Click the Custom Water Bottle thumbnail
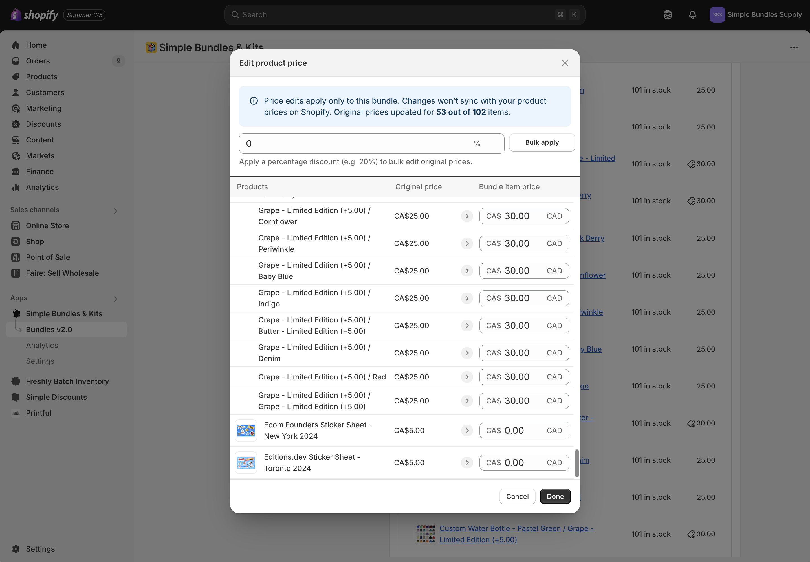This screenshot has height=562, width=810. pyautogui.click(x=426, y=534)
